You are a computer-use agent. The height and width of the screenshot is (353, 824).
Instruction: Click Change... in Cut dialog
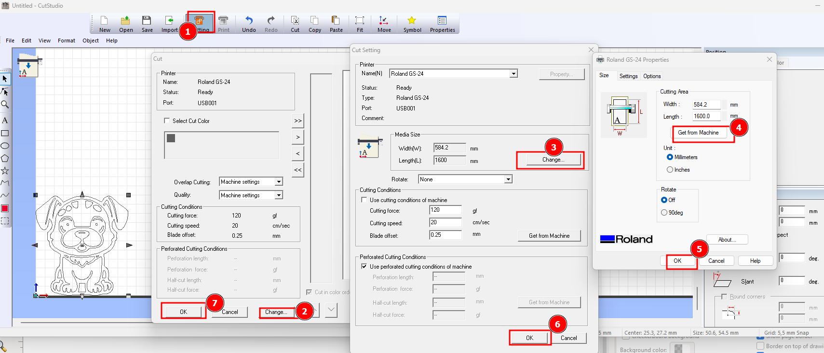click(x=276, y=312)
